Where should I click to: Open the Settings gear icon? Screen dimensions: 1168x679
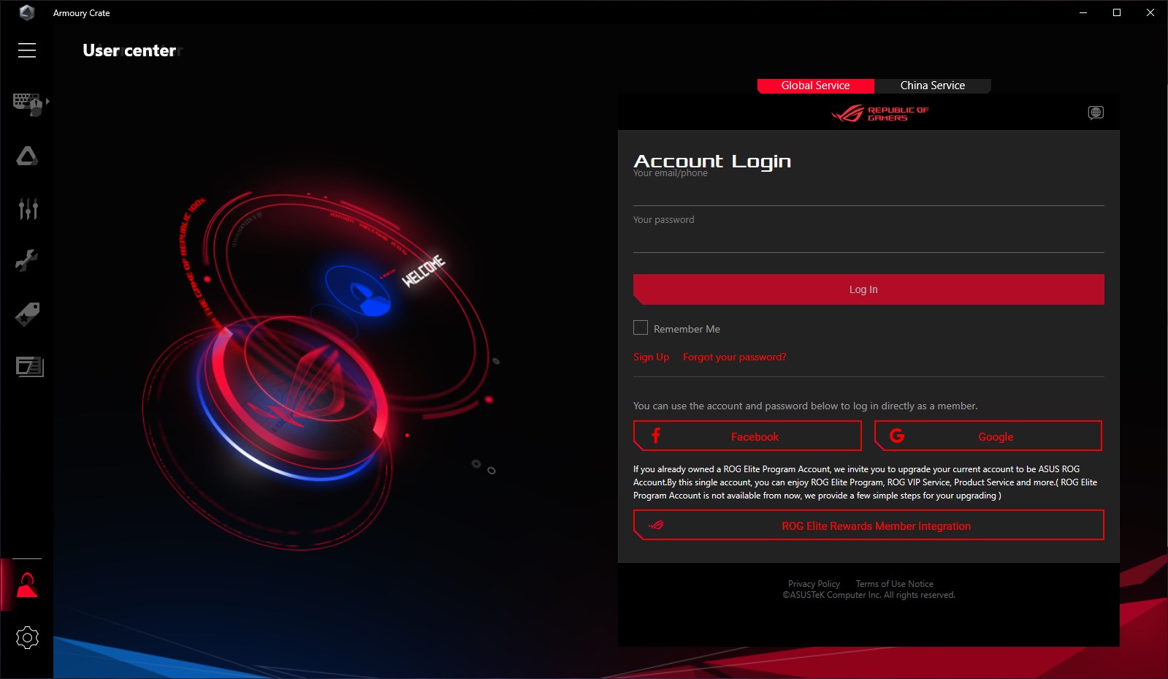pos(27,637)
